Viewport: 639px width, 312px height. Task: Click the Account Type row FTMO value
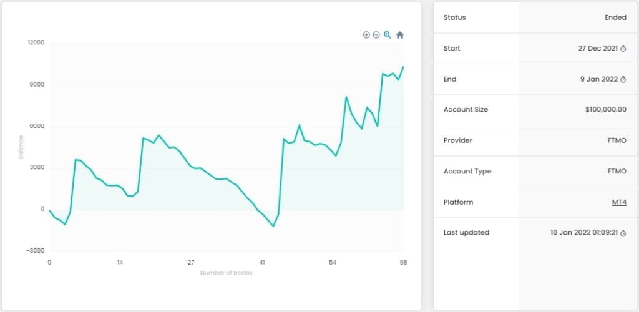pos(616,171)
